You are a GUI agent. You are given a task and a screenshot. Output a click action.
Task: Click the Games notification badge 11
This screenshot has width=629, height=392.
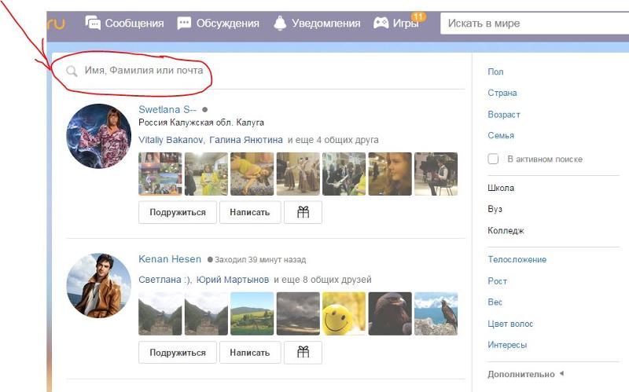click(x=418, y=16)
